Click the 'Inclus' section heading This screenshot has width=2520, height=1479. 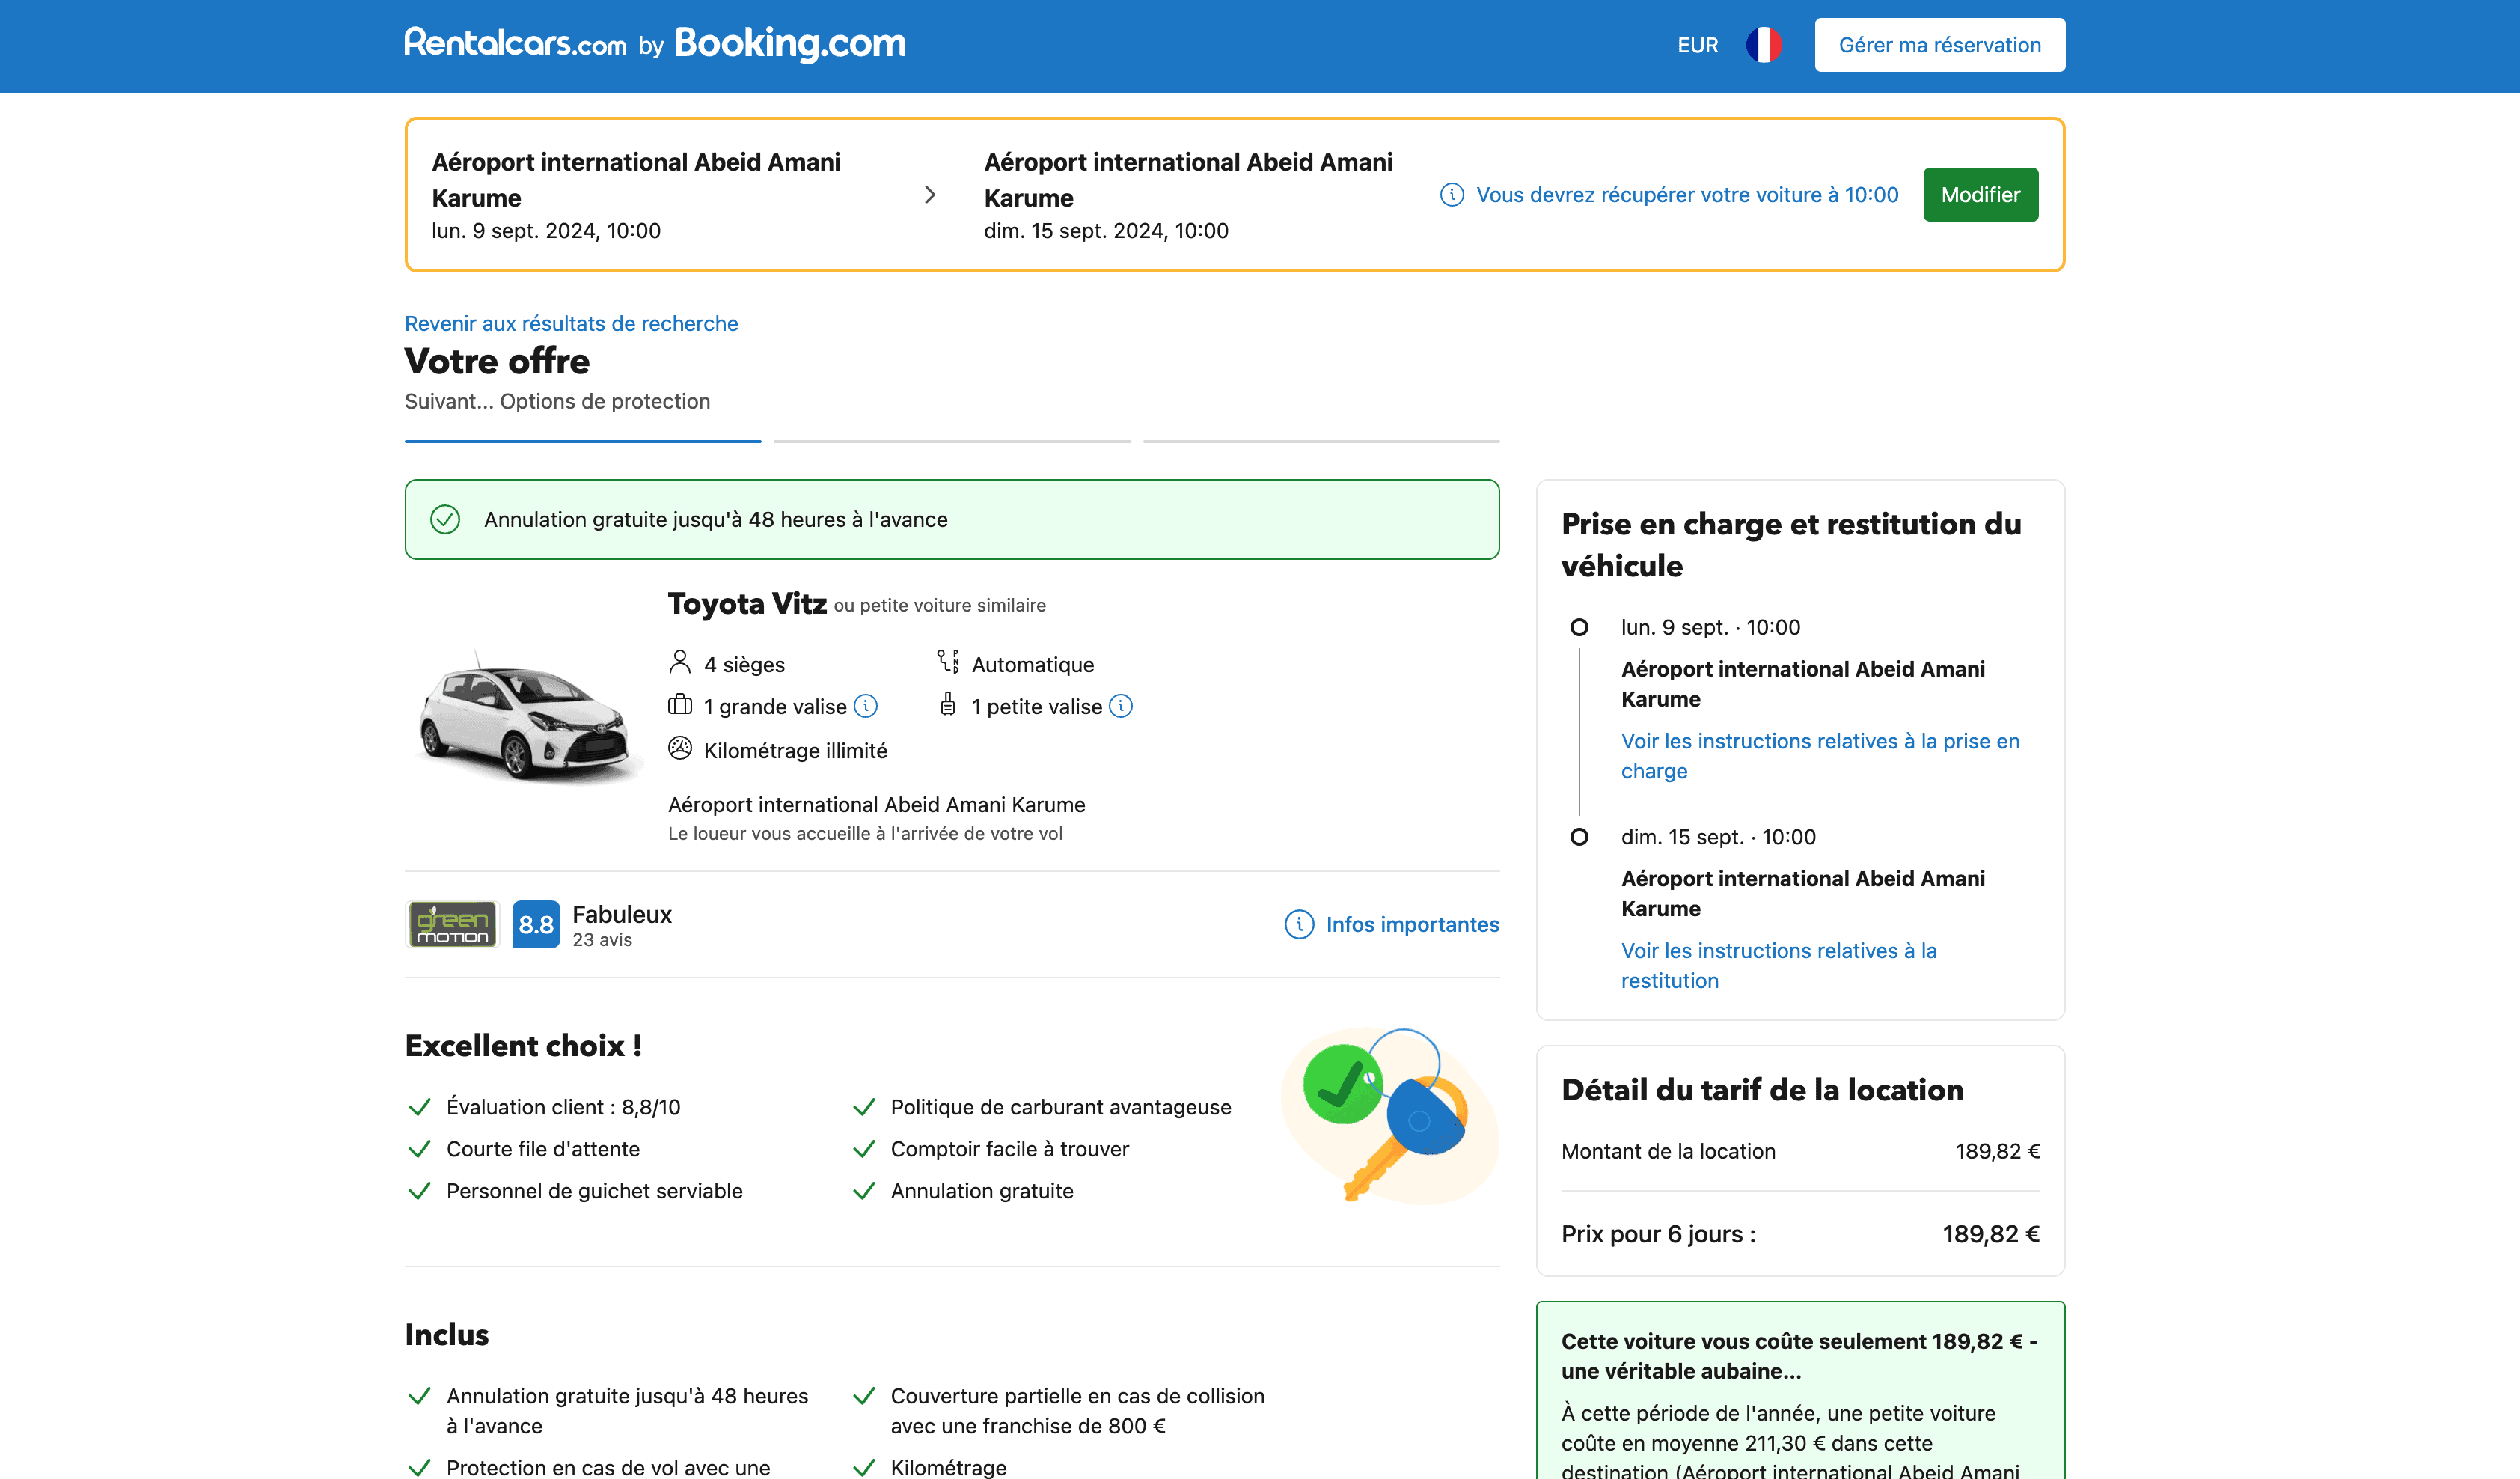pyautogui.click(x=447, y=1334)
